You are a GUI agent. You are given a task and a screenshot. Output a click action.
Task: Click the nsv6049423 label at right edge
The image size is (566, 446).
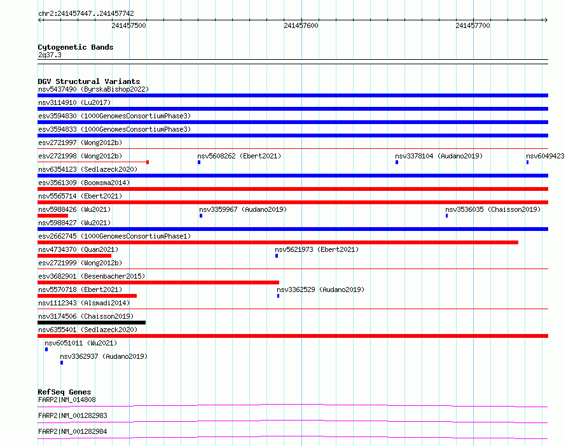[x=545, y=156]
